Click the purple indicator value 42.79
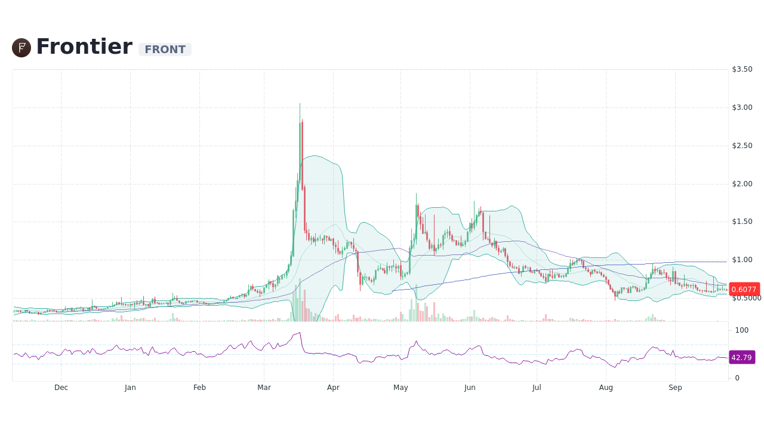764x430 pixels. pos(742,357)
